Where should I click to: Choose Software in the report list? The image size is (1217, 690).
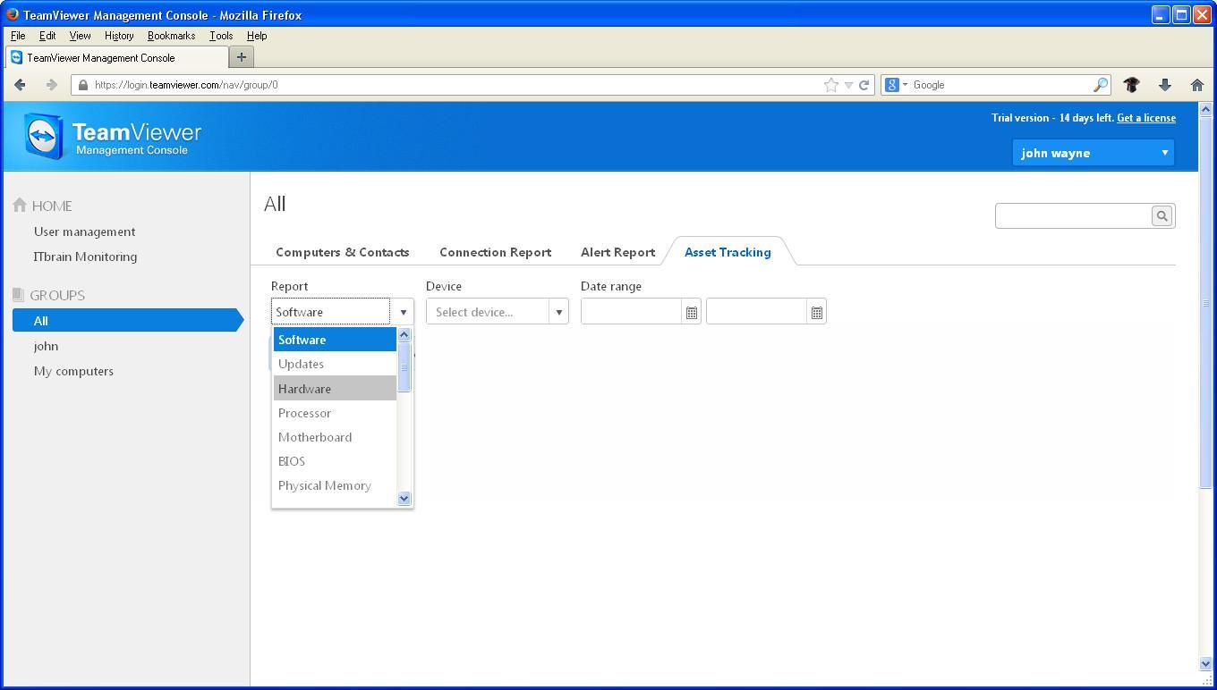pyautogui.click(x=335, y=340)
